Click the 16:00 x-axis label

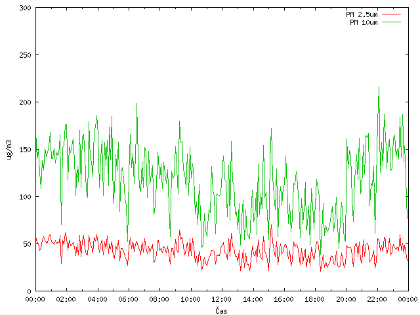pyautogui.click(x=284, y=299)
